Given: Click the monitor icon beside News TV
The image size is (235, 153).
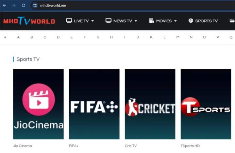Looking at the screenshot, I should point(109,21).
